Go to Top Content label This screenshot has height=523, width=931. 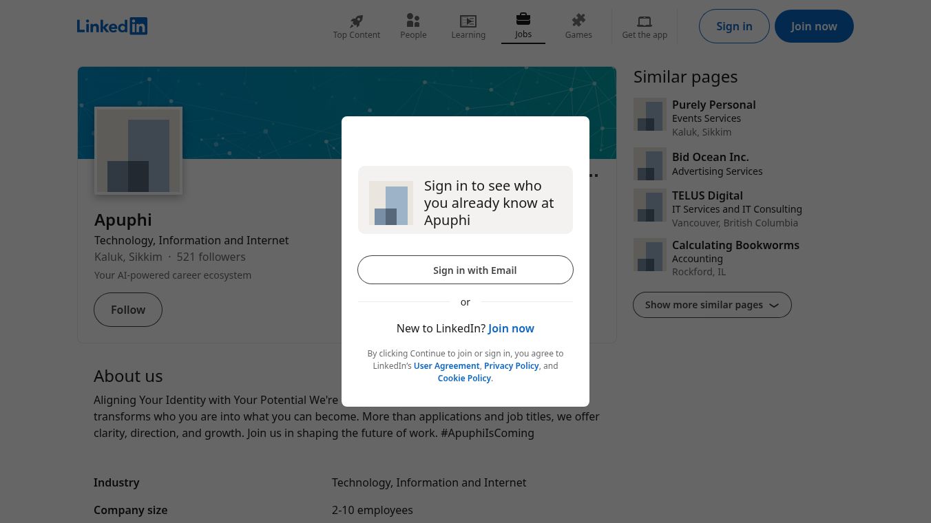357,35
